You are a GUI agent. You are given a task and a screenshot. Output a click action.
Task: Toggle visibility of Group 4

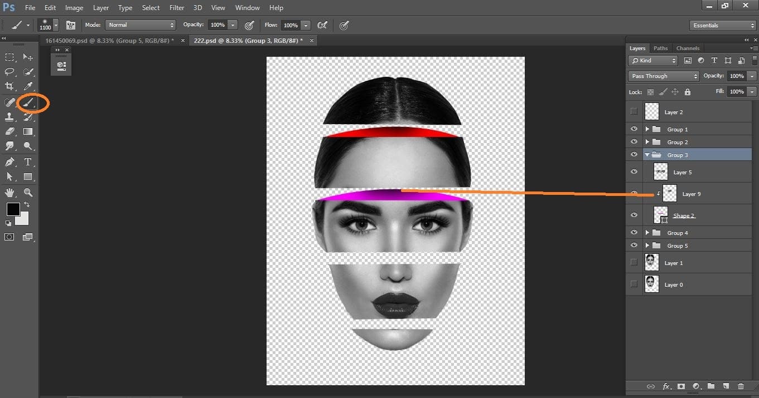point(634,232)
